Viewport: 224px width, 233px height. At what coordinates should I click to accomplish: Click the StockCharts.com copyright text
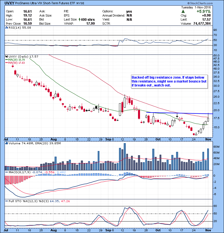click(200, 3)
